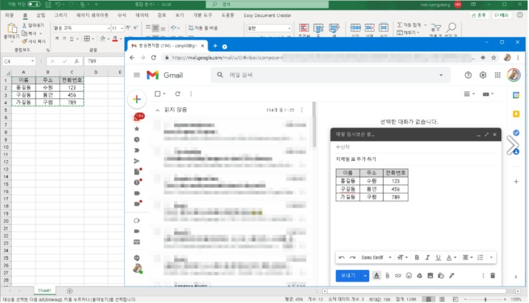Open the Google apps grid
The height and width of the screenshot is (303, 529).
point(497,75)
